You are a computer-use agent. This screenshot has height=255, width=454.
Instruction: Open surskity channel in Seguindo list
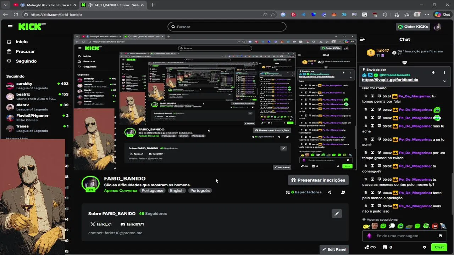tap(37, 86)
